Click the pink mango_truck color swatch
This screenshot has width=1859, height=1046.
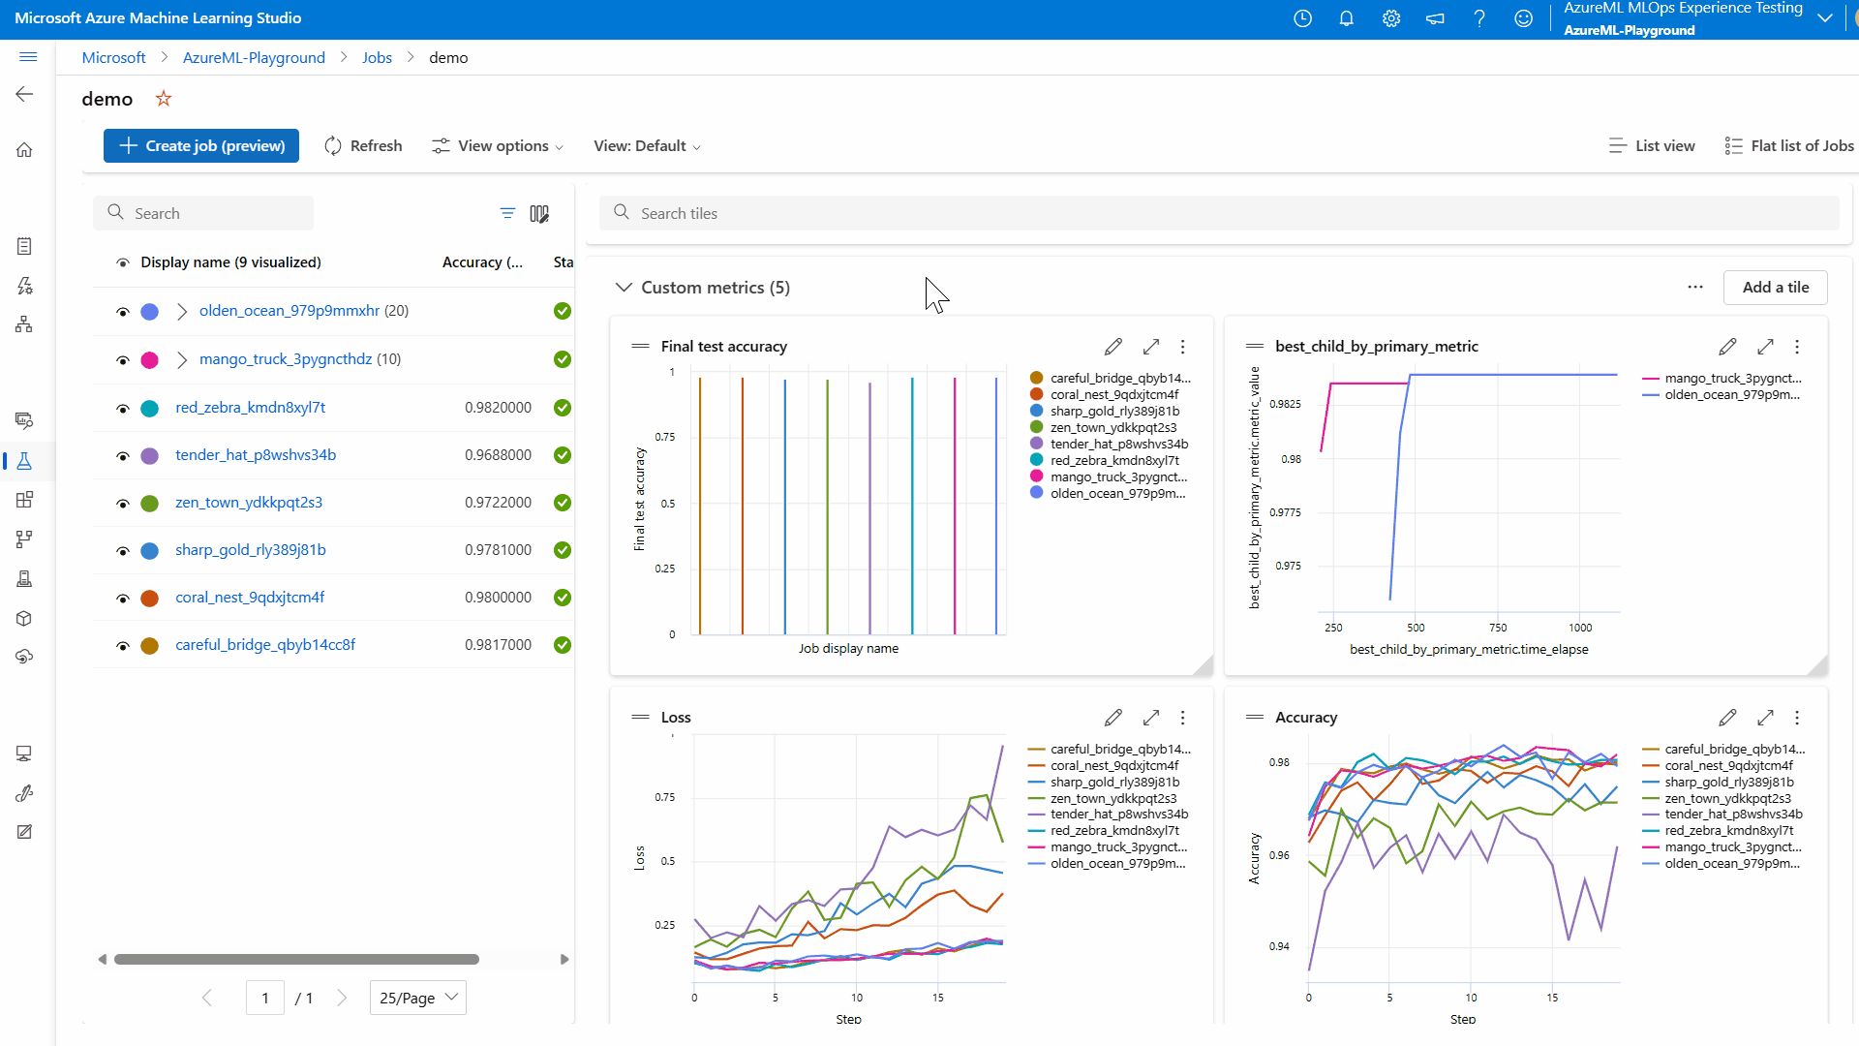click(150, 360)
